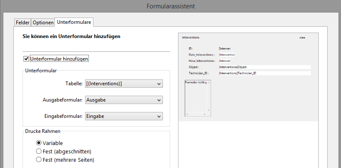341x168 pixels.
Task: Switch to the Felder tab
Action: (x=23, y=22)
